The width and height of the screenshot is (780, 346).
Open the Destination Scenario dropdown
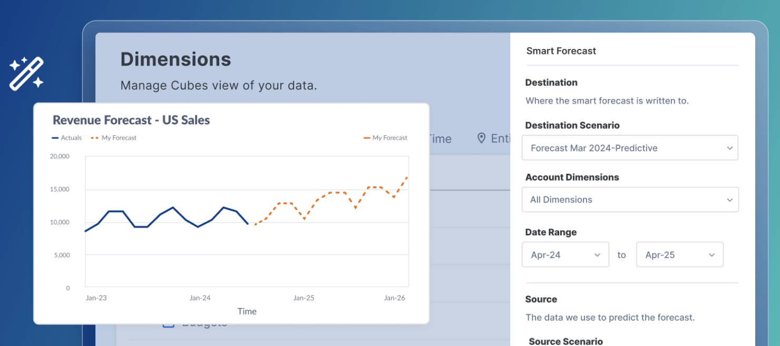(x=630, y=148)
